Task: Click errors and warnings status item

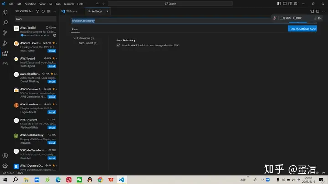Action: point(8,173)
